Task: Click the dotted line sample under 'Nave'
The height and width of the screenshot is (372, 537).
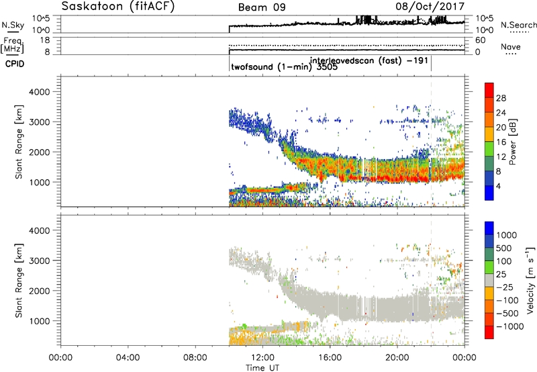Action: [x=511, y=54]
